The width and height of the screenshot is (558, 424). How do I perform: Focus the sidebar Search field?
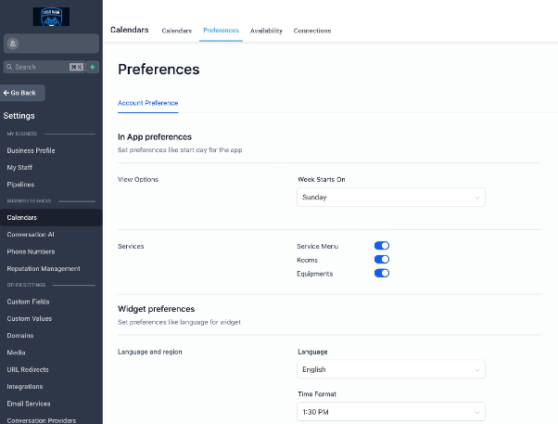(44, 67)
